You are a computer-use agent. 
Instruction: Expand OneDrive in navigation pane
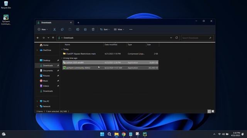37,50
